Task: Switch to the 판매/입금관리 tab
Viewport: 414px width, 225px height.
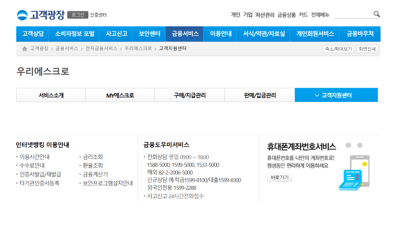Action: [x=260, y=95]
